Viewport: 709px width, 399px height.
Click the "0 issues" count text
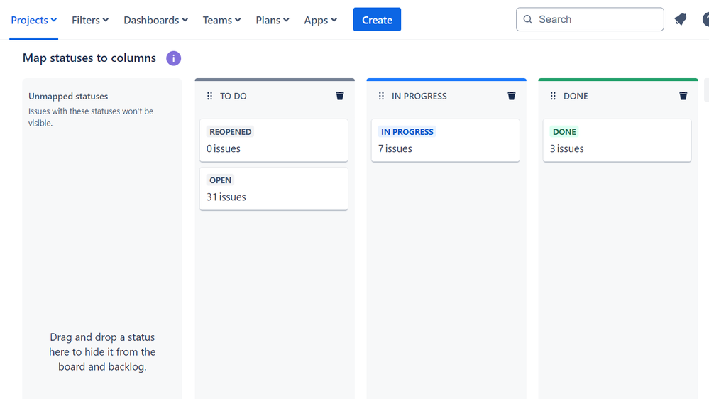pos(224,148)
